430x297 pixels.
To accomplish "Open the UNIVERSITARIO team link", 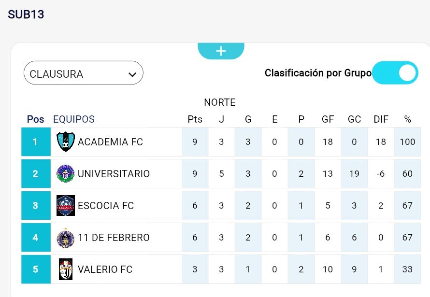I will (x=114, y=174).
